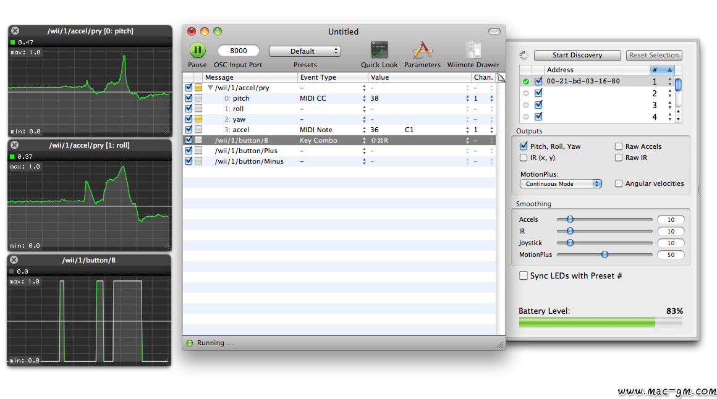Viewport: 717px width, 399px height.
Task: Enable Raw Accels output
Action: tap(619, 146)
